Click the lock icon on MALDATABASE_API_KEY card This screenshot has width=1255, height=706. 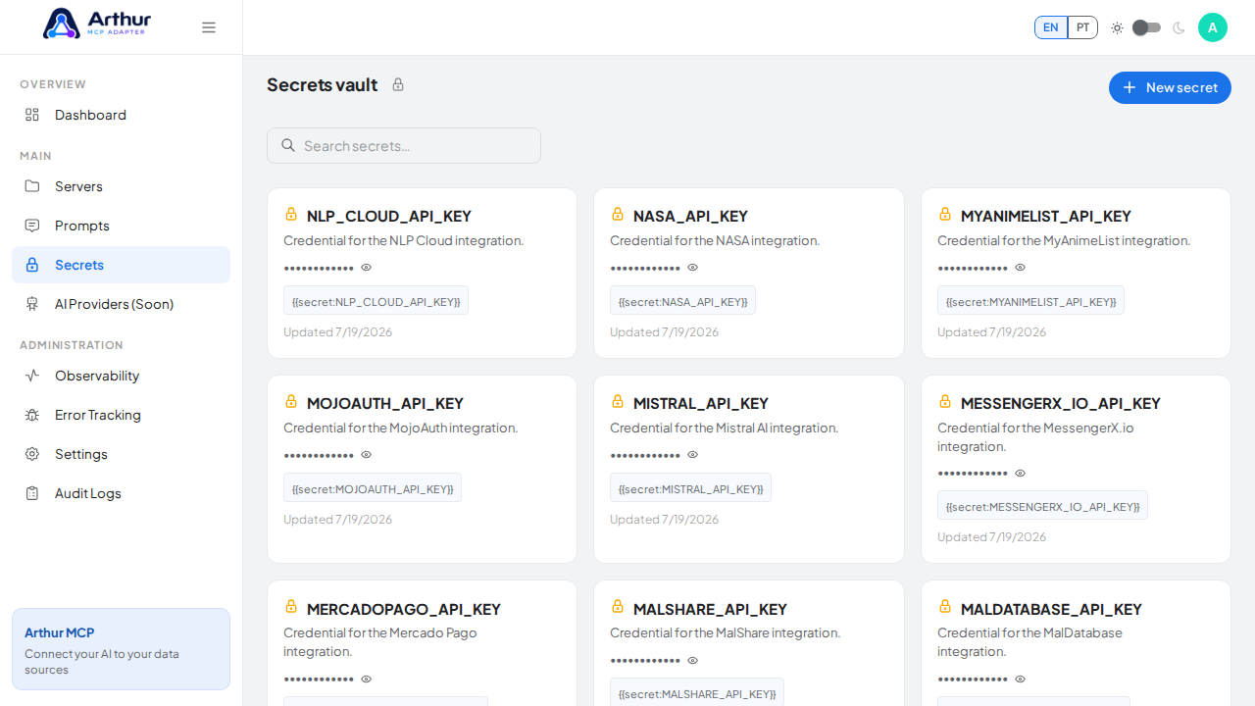click(x=945, y=607)
